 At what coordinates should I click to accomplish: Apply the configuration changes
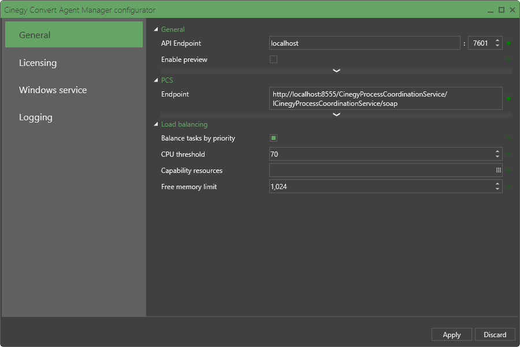452,334
